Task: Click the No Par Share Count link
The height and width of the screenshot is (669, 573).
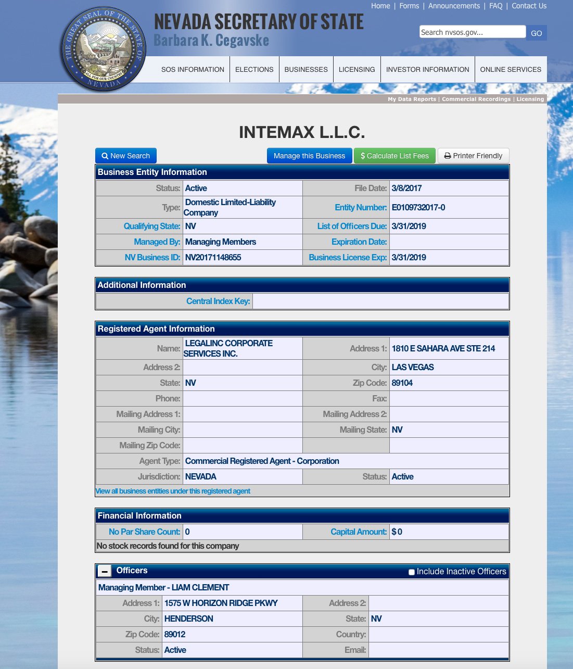Action: tap(144, 532)
